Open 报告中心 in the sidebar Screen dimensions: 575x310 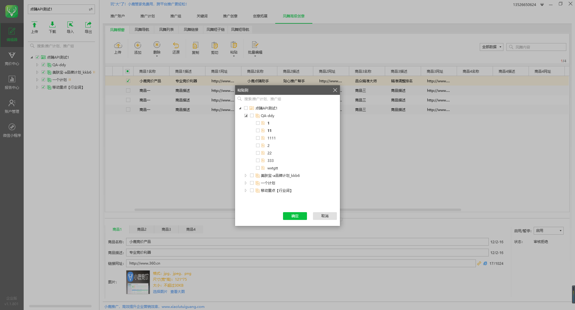pos(12,83)
